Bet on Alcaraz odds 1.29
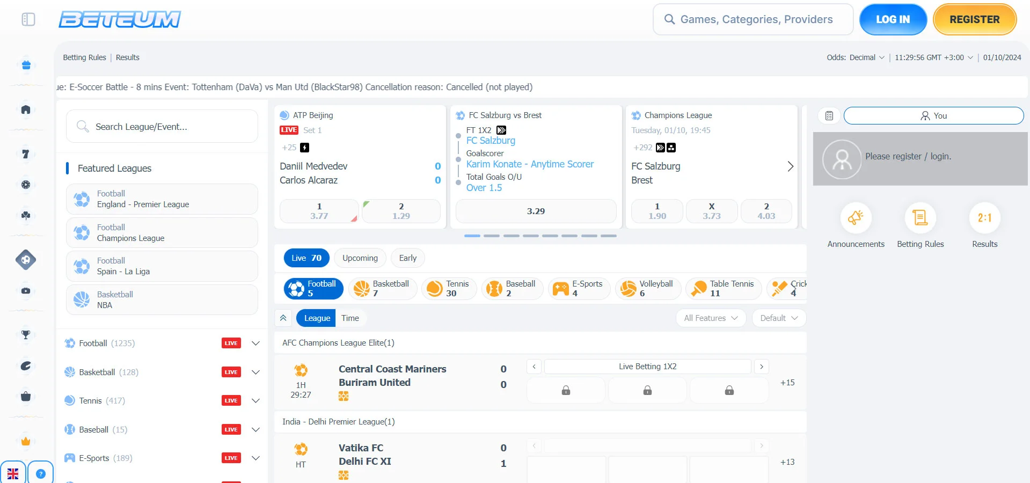This screenshot has height=483, width=1030. [401, 211]
